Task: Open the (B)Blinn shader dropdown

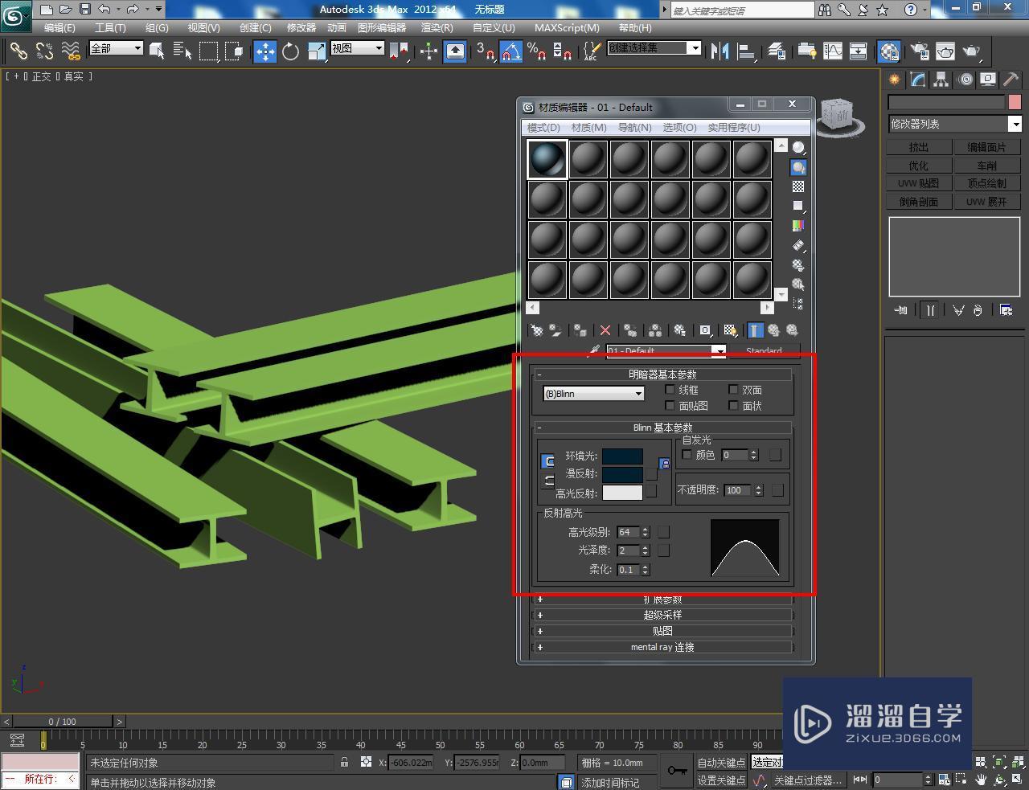Action: click(593, 394)
